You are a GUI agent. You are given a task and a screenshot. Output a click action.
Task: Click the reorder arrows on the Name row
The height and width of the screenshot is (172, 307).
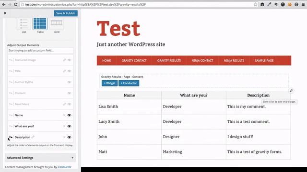[11, 115]
